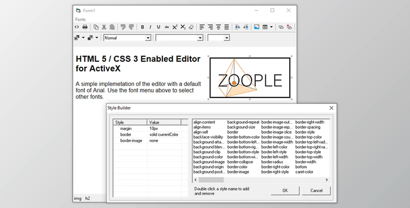The image size is (410, 208).
Task: Click the eraser clear formatting icon
Action: coord(191,27)
